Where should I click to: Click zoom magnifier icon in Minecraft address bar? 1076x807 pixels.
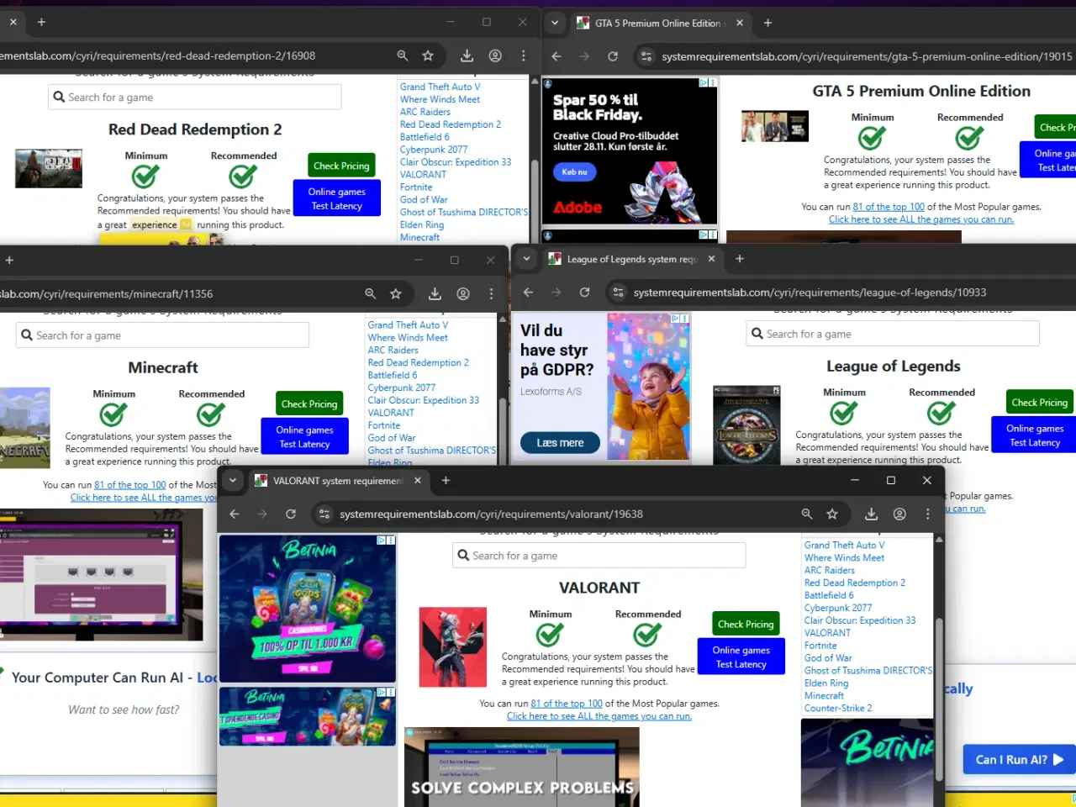point(370,293)
